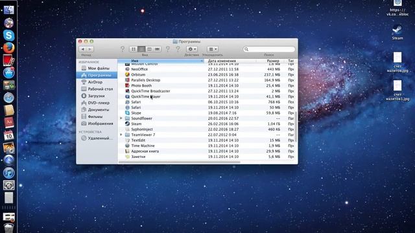This screenshot has height=233, width=415.
Task: Open the Действия gear dropdown
Action: (x=192, y=49)
